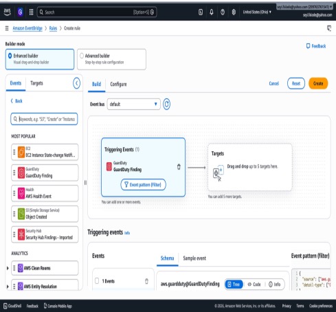Open the notifications bell
The height and width of the screenshot is (312, 336).
click(x=212, y=12)
